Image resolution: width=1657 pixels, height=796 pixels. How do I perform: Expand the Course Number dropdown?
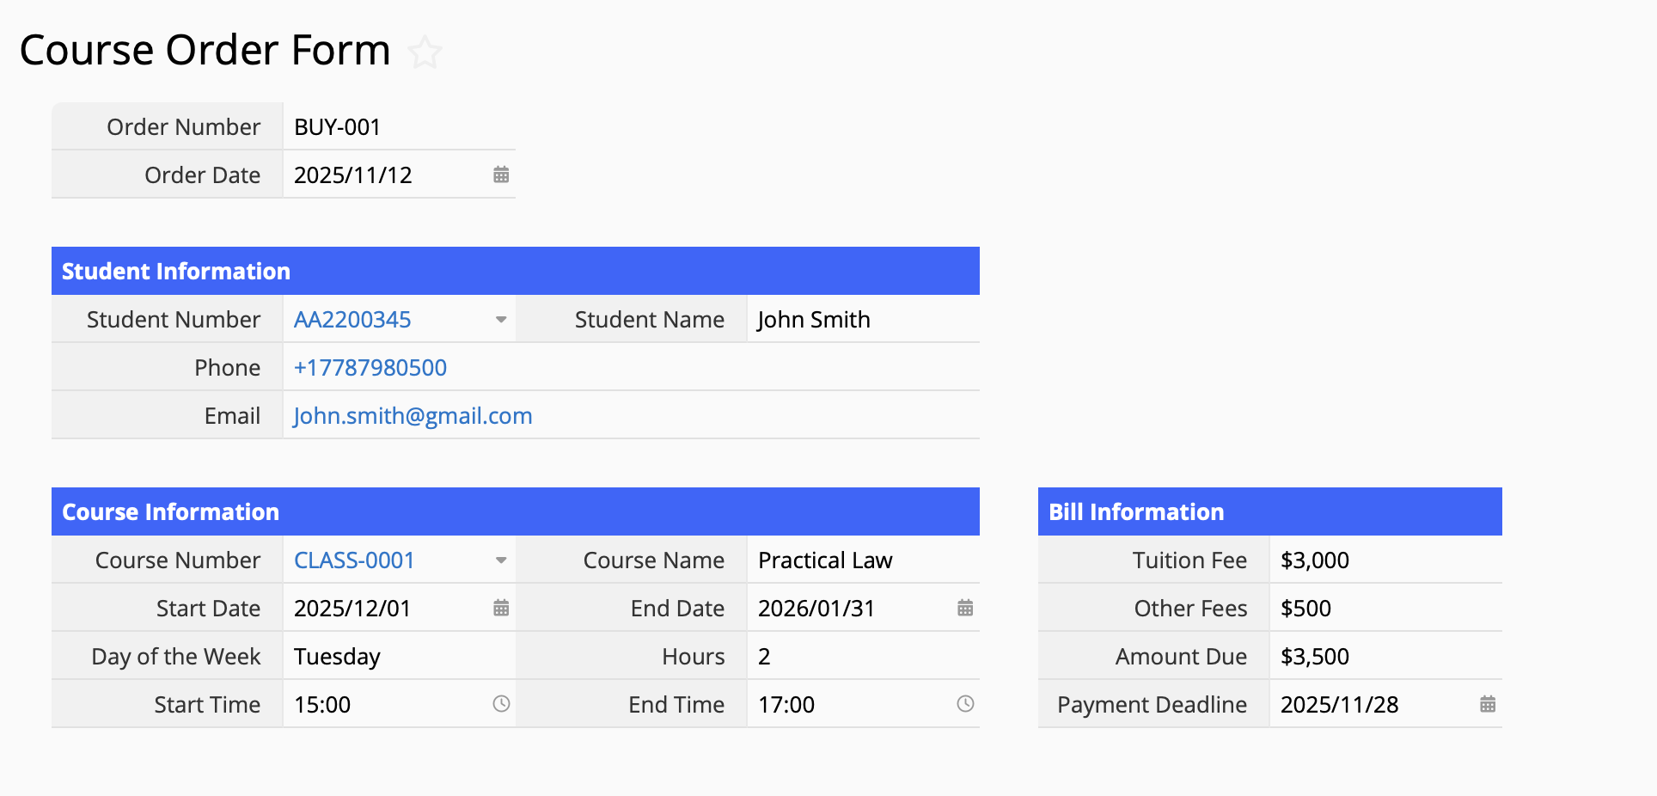click(x=501, y=560)
